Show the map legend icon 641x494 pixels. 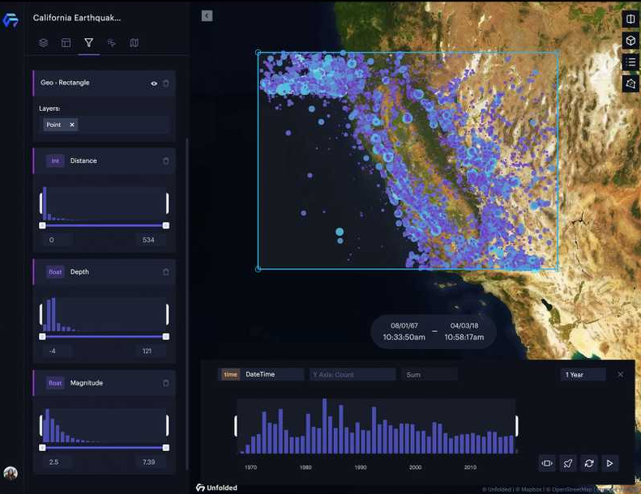(x=630, y=62)
